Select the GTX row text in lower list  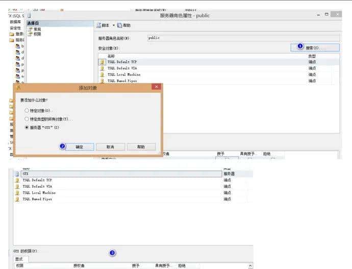tap(26, 174)
